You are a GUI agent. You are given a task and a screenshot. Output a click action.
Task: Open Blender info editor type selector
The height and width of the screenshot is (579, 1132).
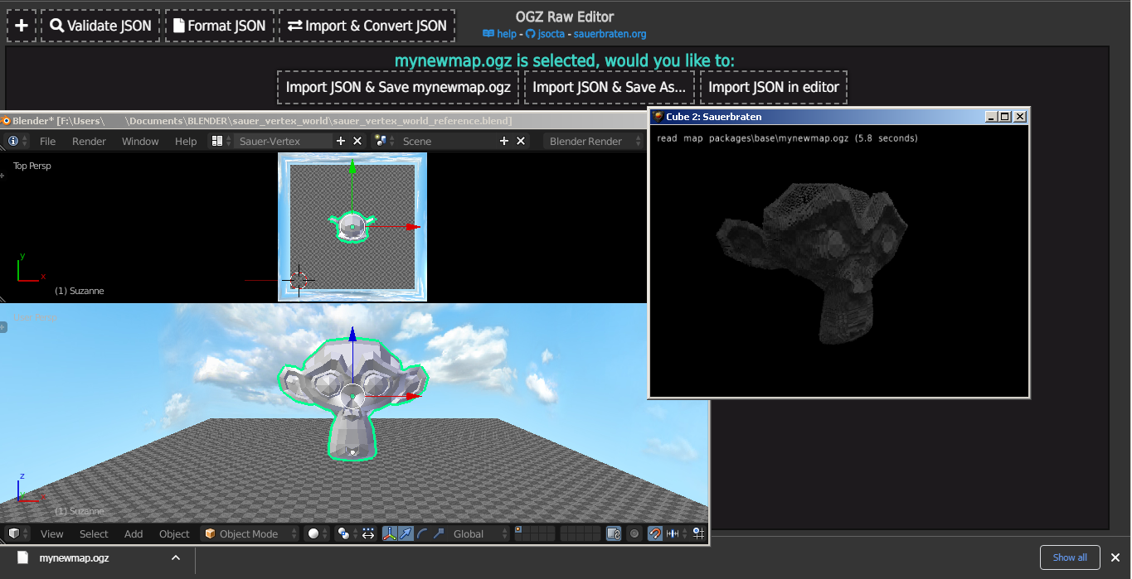18,141
